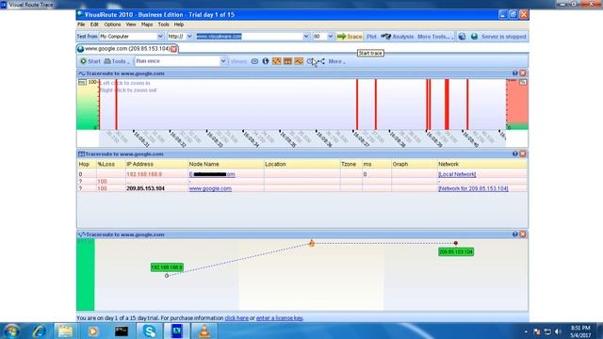Open the Maps menu

pos(147,24)
